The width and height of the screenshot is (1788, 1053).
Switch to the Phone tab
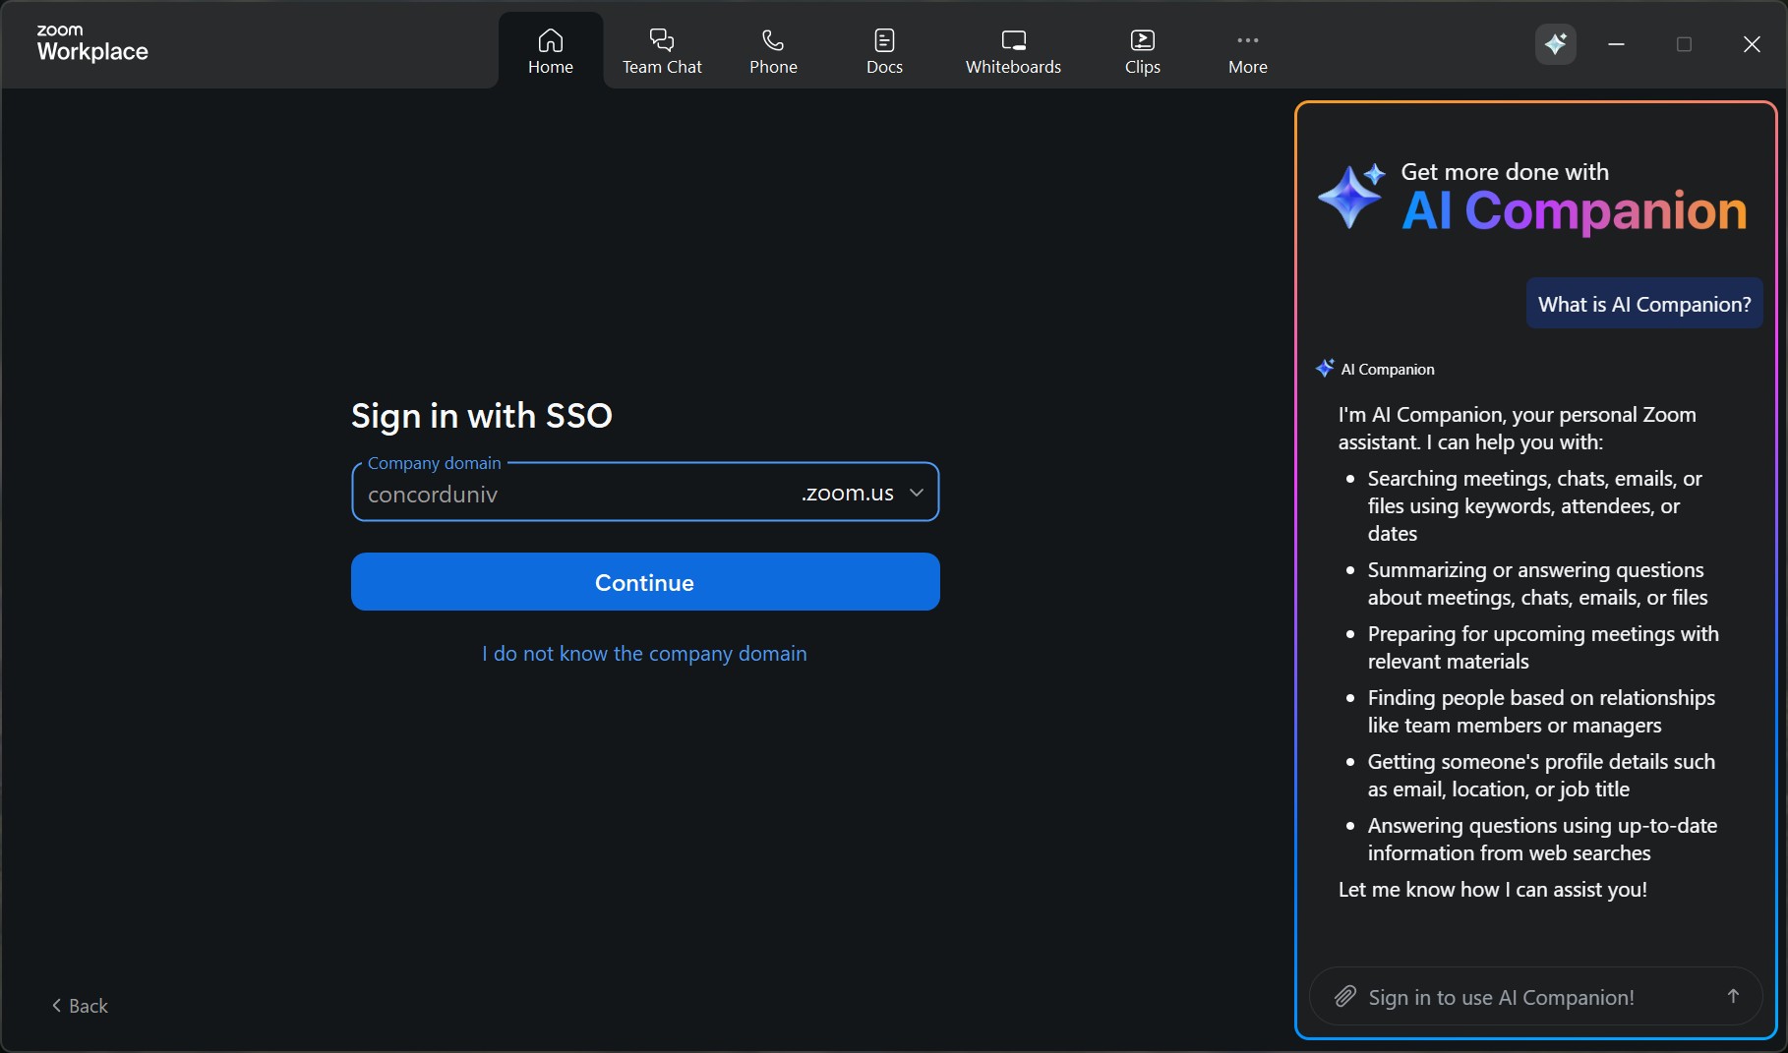tap(773, 51)
